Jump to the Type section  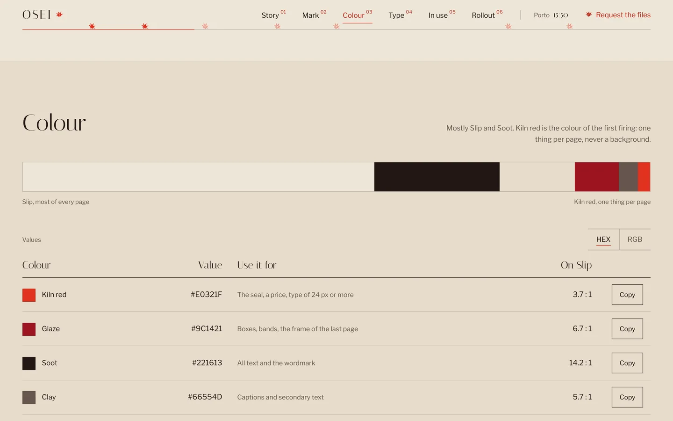pyautogui.click(x=401, y=15)
